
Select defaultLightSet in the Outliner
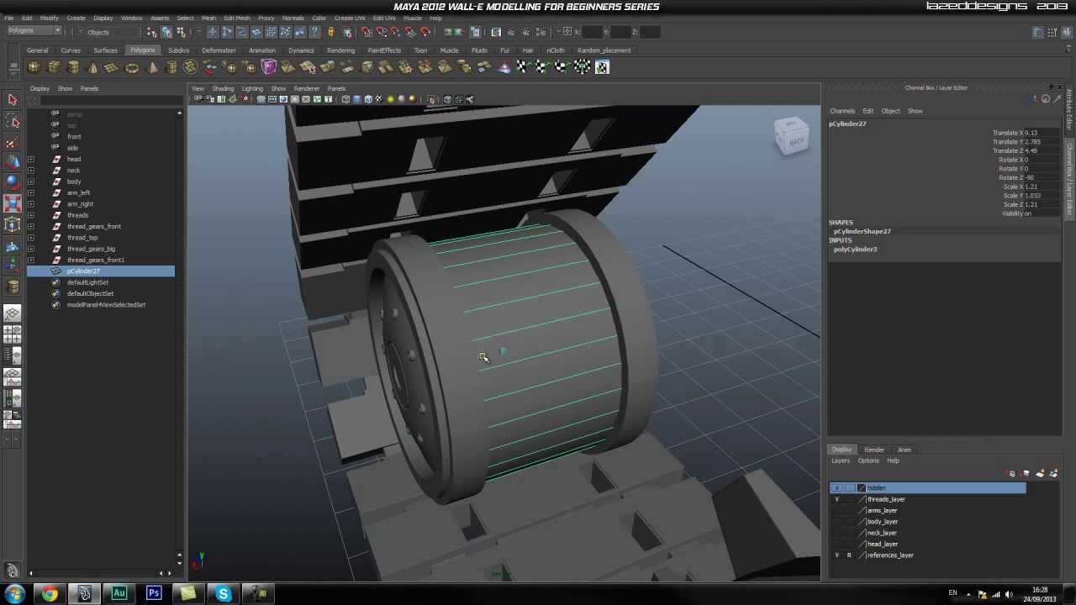tap(87, 282)
